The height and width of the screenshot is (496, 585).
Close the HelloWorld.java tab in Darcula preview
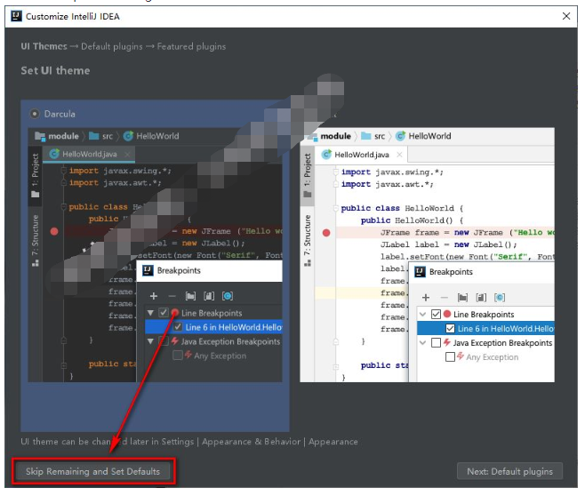coord(127,154)
